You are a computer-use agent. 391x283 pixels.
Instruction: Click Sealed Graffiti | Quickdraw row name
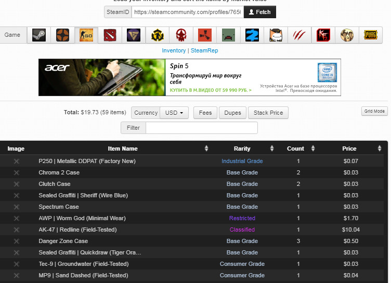(x=90, y=252)
